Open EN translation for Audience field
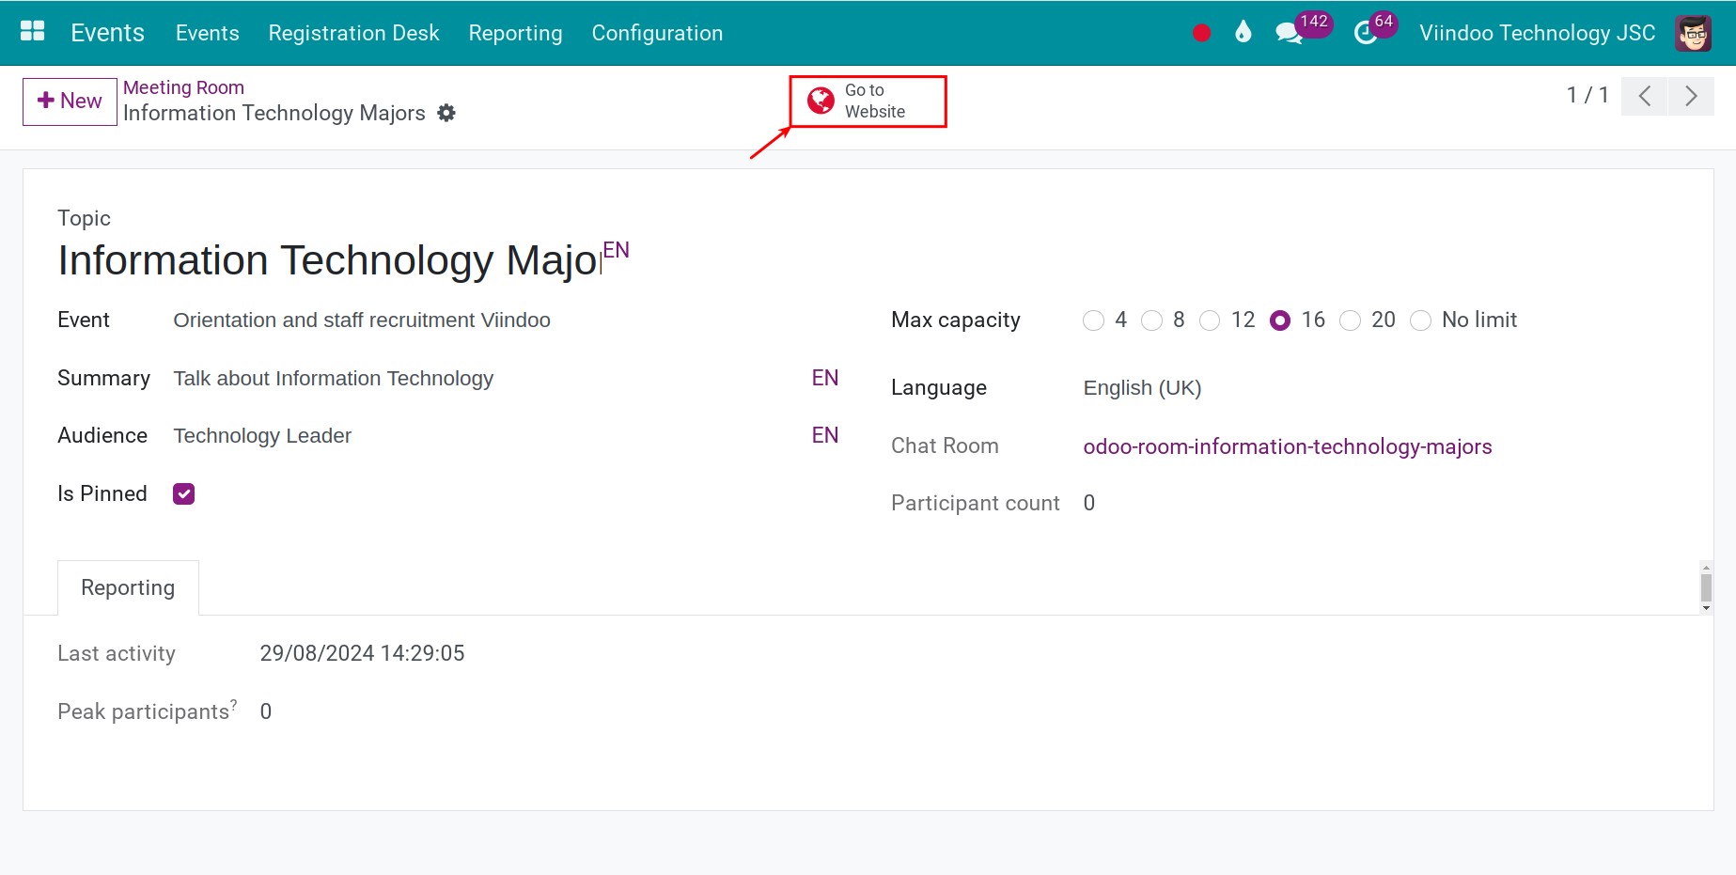 tap(824, 435)
